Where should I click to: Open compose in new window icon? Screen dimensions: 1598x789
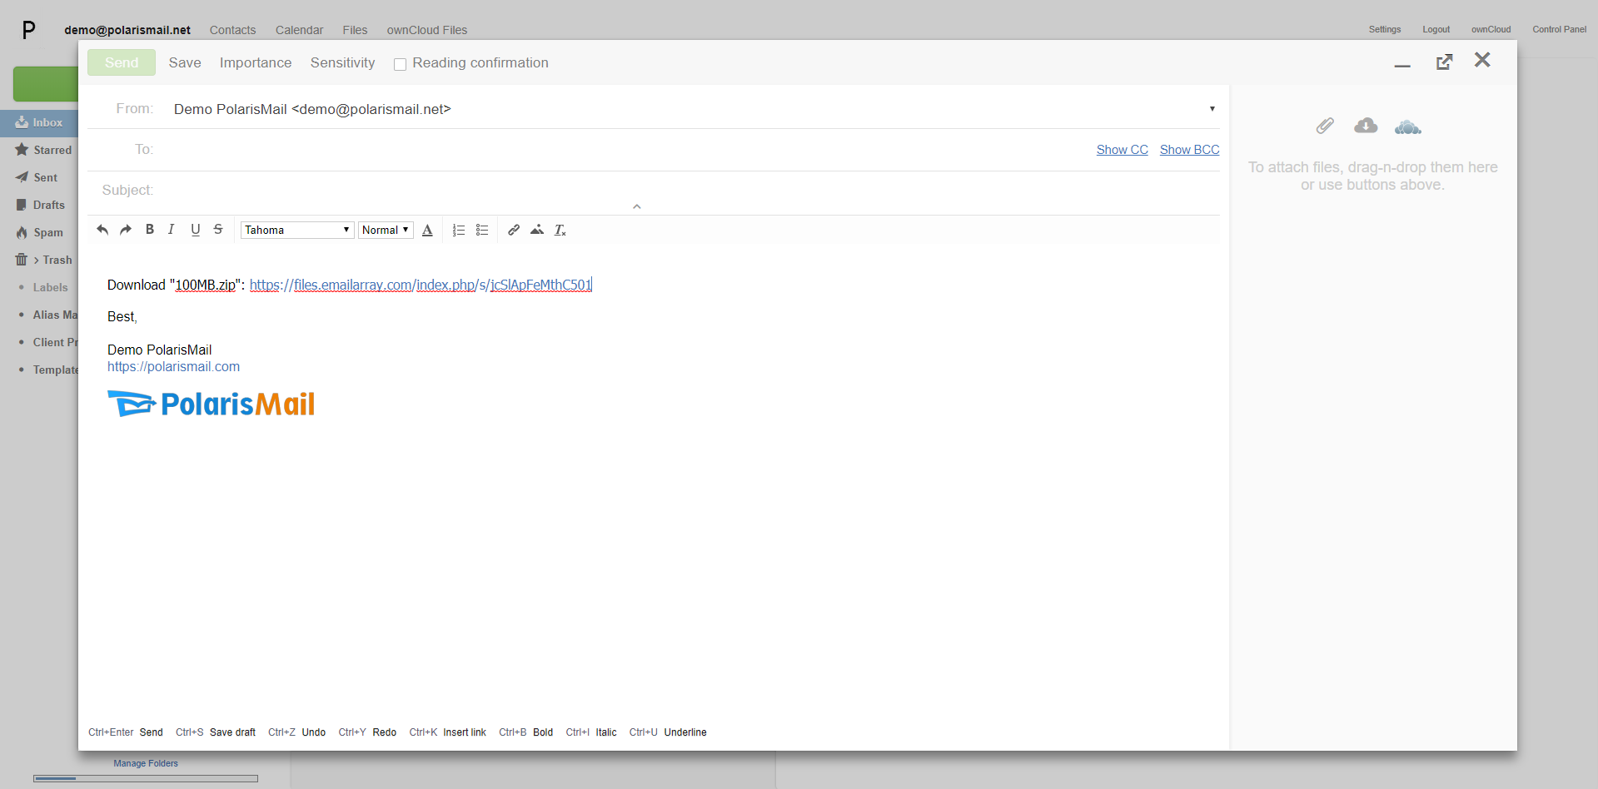coord(1445,62)
